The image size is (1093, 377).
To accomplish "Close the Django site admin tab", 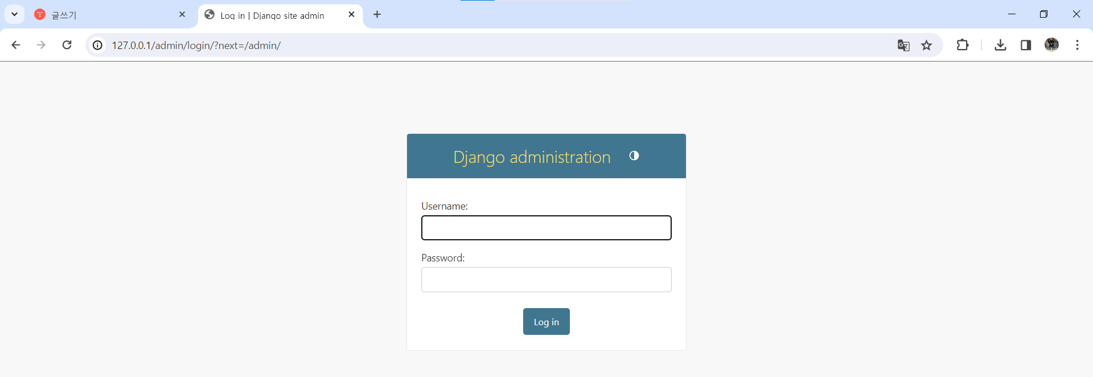I will pos(351,14).
